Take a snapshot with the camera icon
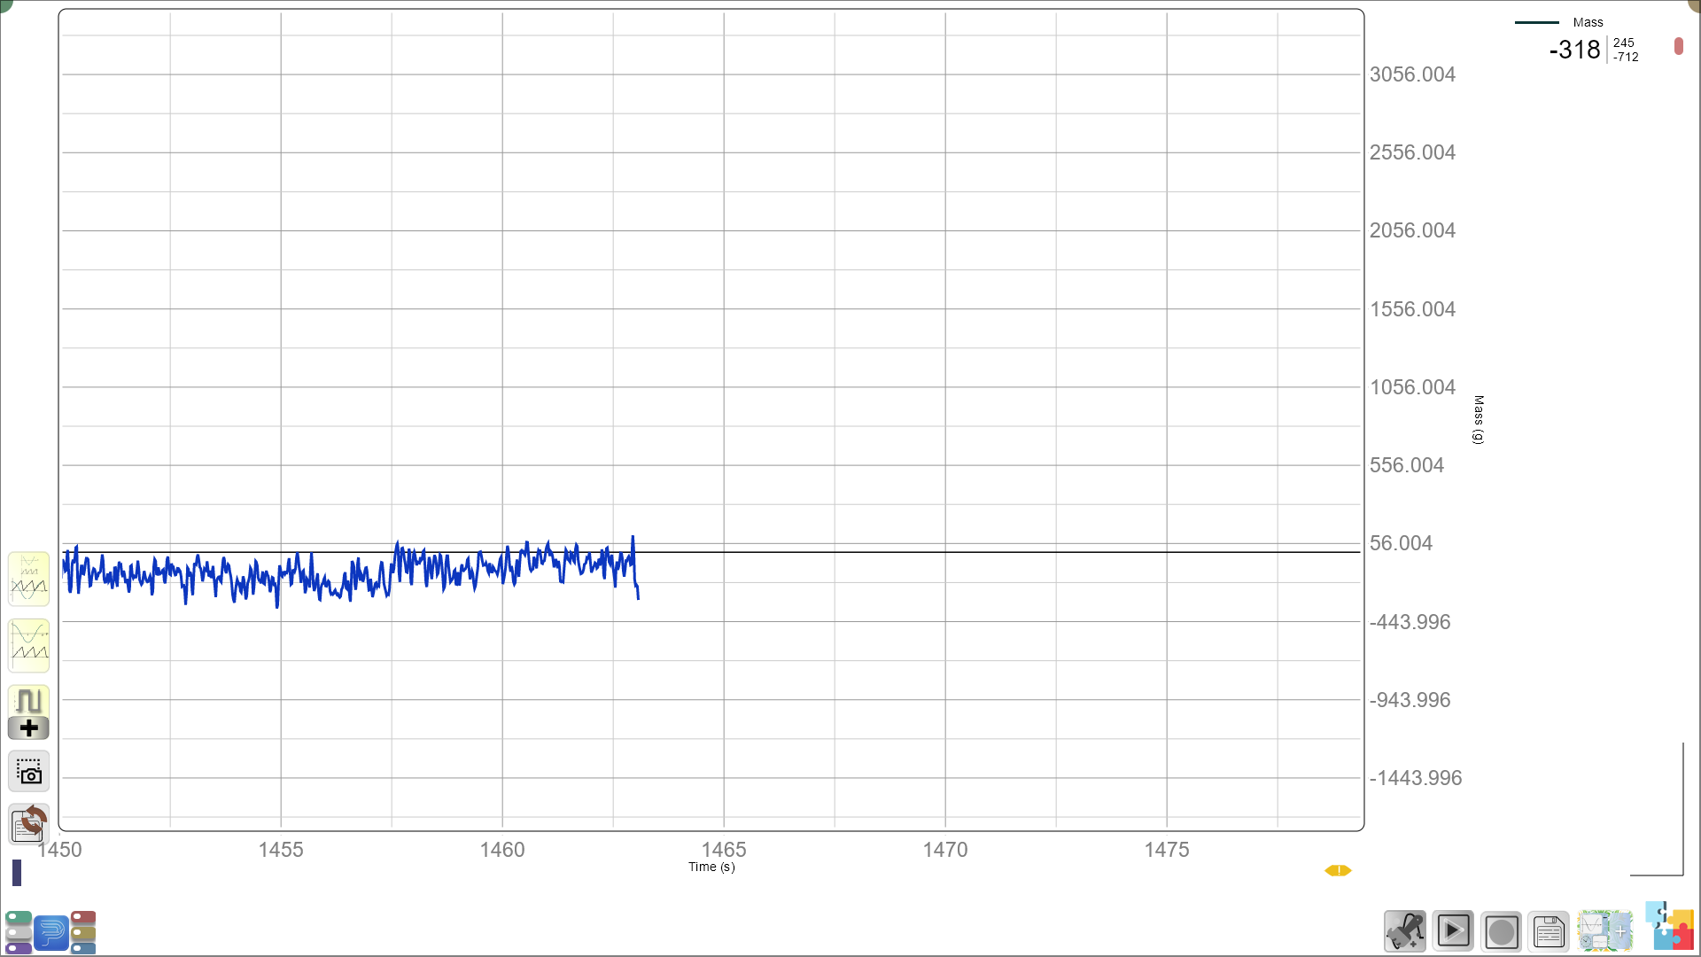 (x=28, y=772)
